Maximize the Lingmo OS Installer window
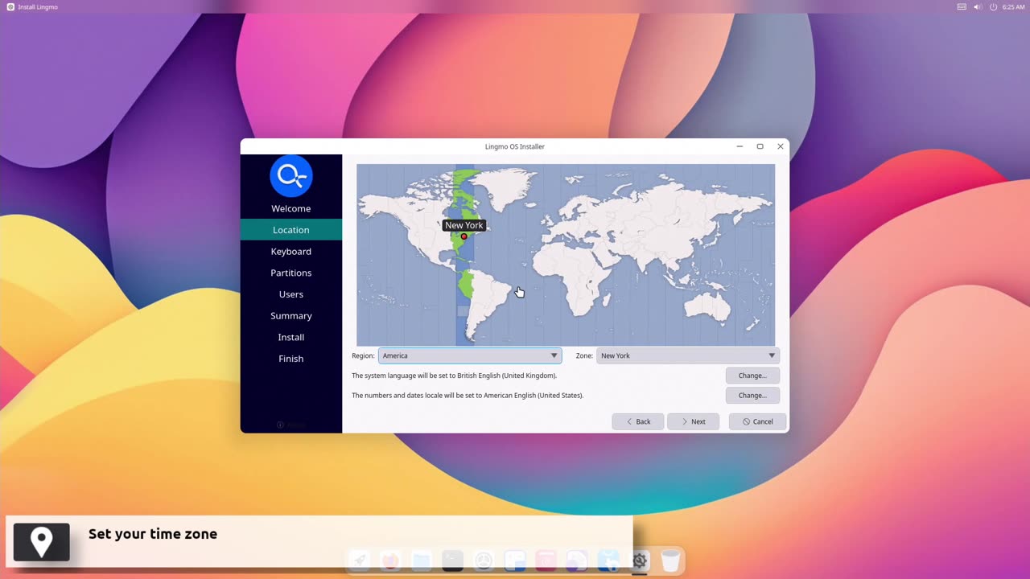Screen dimensions: 1030x579 point(760,146)
